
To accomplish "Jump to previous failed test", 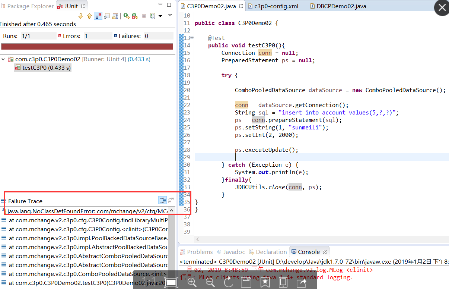I will [x=89, y=16].
